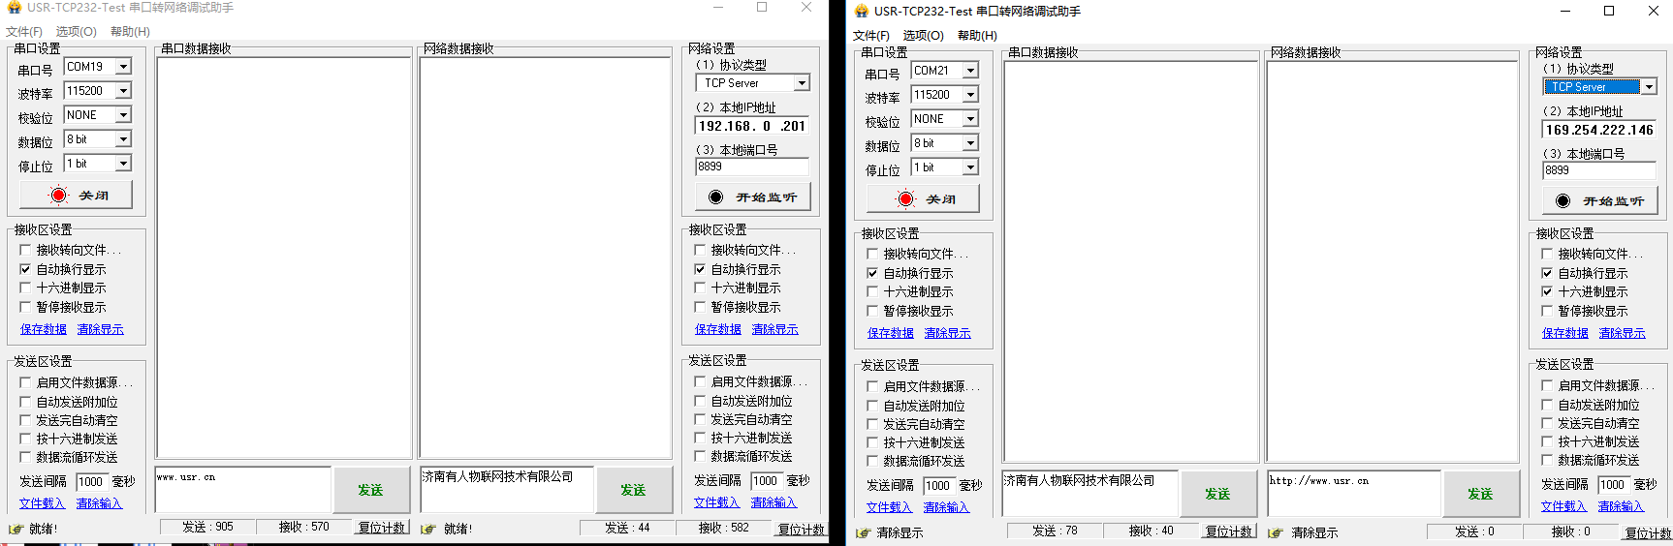Toggle 接收转向文件 in left window's serial receive settings
Image resolution: width=1673 pixels, height=546 pixels.
[25, 251]
